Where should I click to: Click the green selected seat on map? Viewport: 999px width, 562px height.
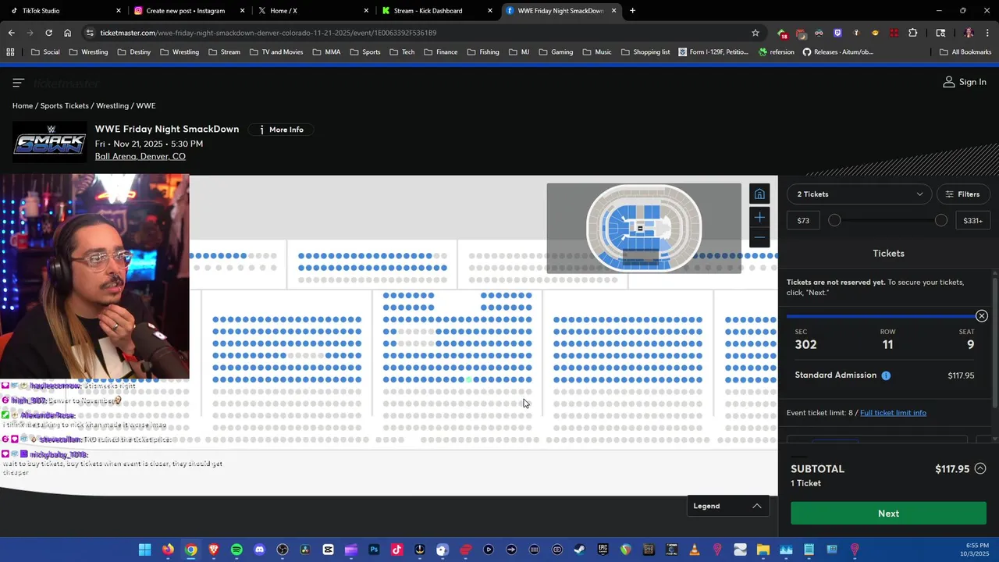pos(469,380)
